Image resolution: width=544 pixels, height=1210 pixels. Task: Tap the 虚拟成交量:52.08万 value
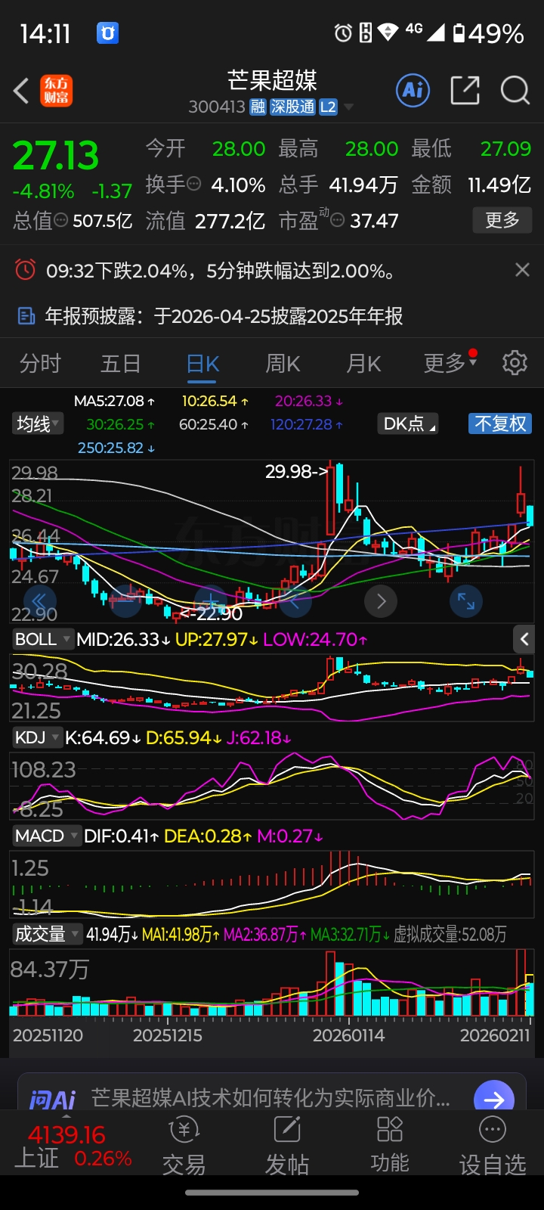(x=450, y=934)
